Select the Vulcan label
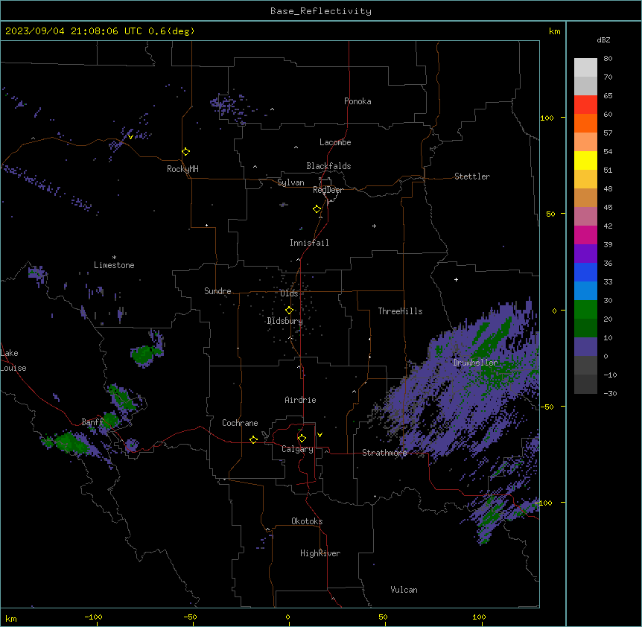 [404, 590]
